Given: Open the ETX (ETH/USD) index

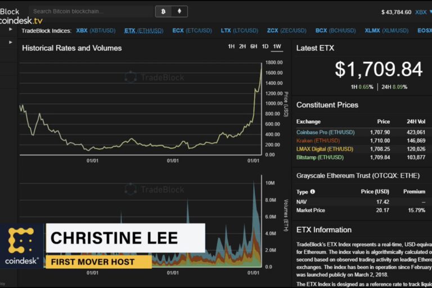Looking at the screenshot, I should coord(143,30).
